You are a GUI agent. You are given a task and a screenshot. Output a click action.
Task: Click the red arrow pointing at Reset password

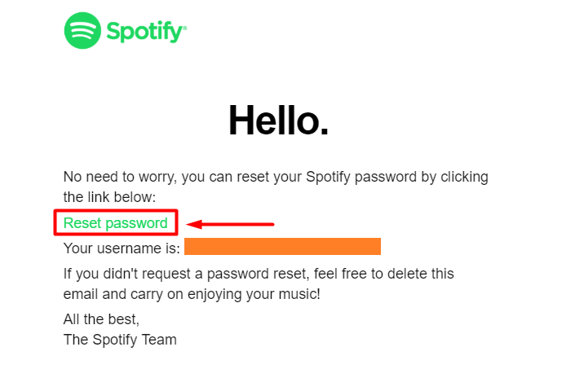[230, 224]
